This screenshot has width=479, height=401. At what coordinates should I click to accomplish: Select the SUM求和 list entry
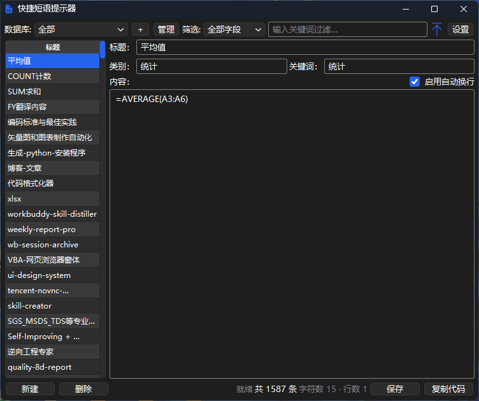(x=52, y=91)
